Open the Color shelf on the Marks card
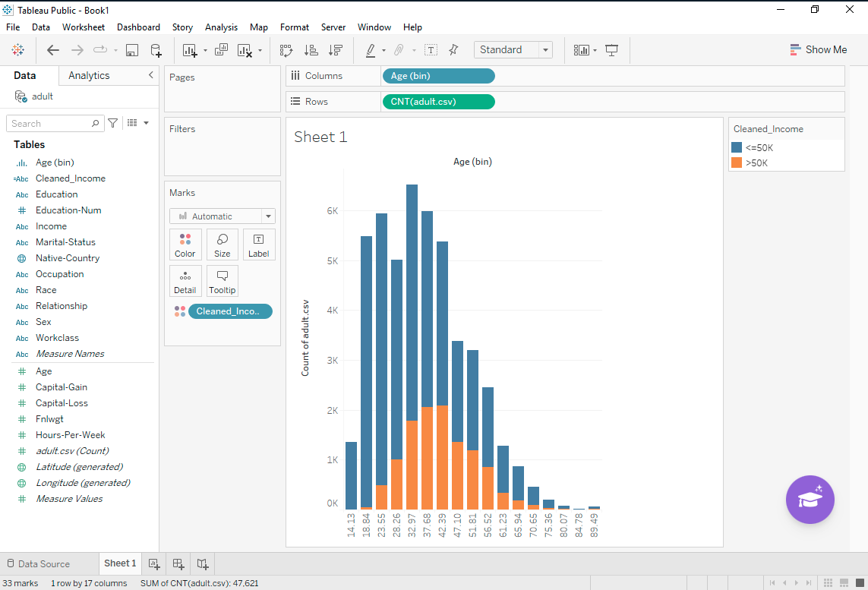The height and width of the screenshot is (590, 868). tap(185, 244)
